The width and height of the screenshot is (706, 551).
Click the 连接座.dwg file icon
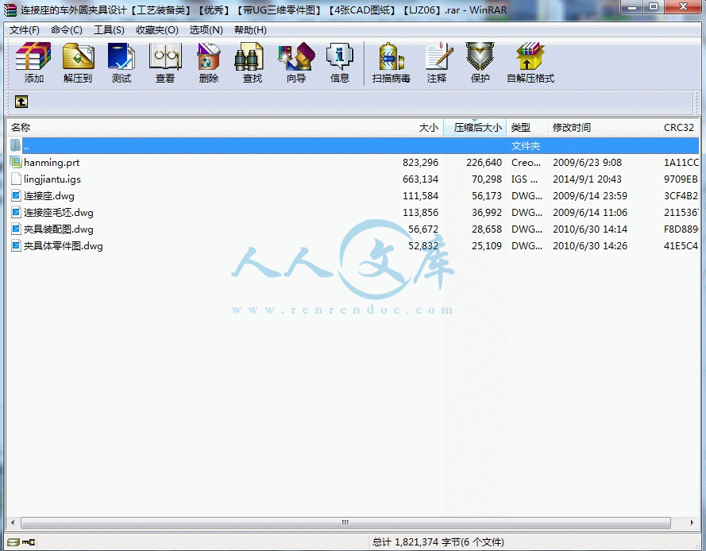(16, 195)
